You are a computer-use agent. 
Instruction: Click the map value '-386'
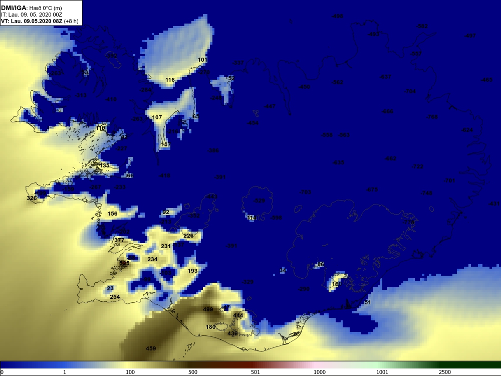click(213, 150)
